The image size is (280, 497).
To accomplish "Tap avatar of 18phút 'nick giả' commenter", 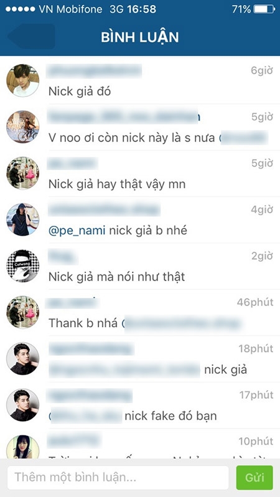I will (x=23, y=358).
